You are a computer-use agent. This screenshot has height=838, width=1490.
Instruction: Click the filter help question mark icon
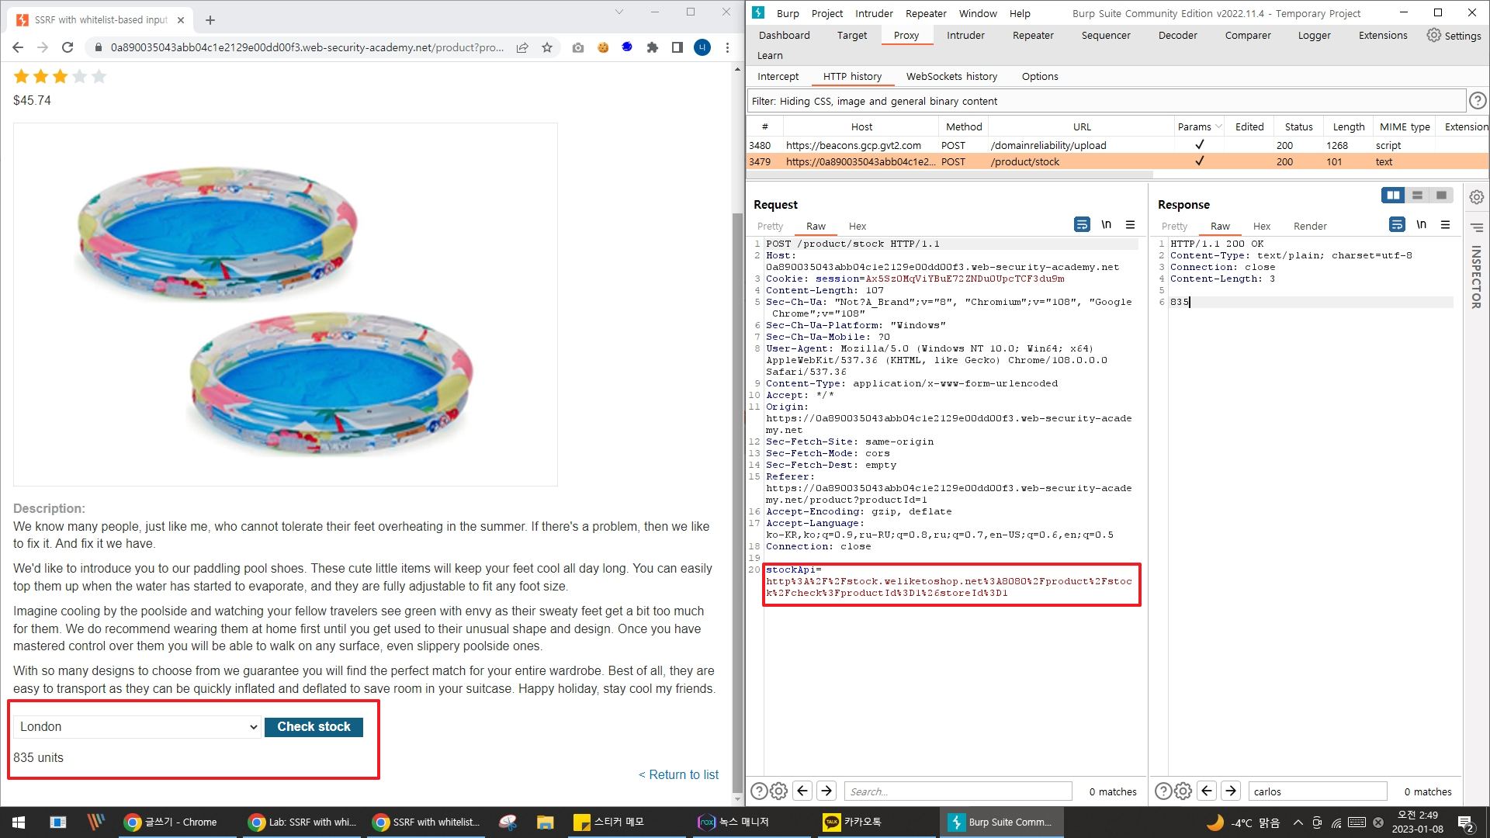(1478, 101)
